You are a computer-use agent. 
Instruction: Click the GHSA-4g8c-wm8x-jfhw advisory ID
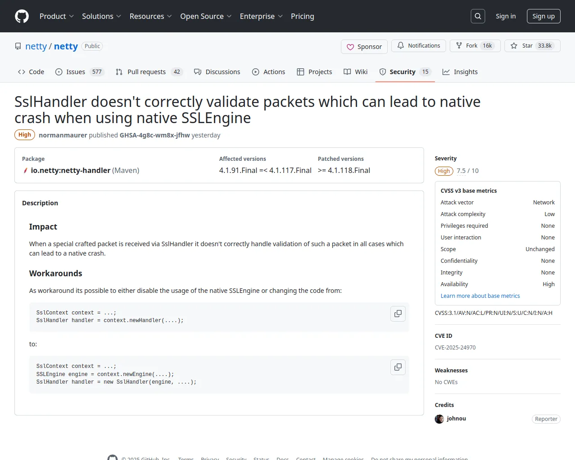[155, 135]
